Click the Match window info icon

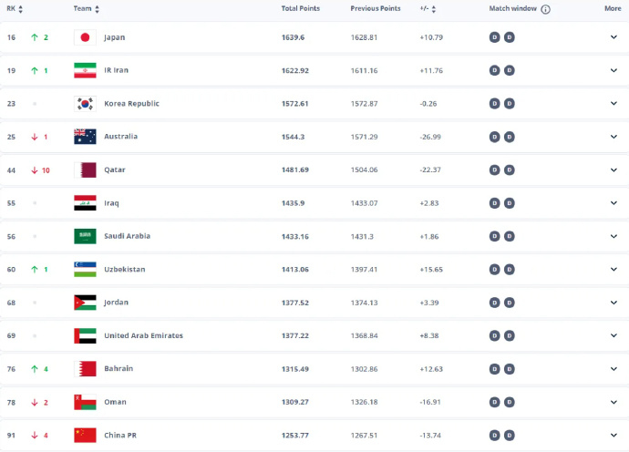click(545, 9)
